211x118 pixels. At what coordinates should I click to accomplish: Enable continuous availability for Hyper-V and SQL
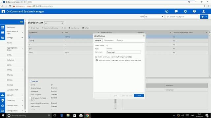click(x=96, y=57)
